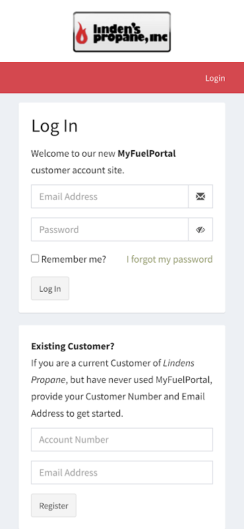The height and width of the screenshot is (529, 244).
Task: Click the Log In submit button
Action: click(x=50, y=288)
